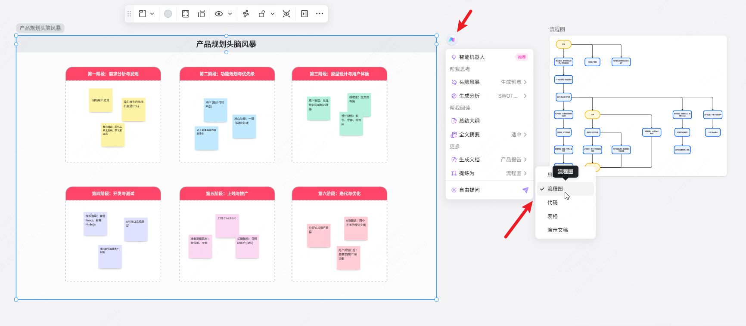Click the blue MVP sticky note

[x=215, y=110]
